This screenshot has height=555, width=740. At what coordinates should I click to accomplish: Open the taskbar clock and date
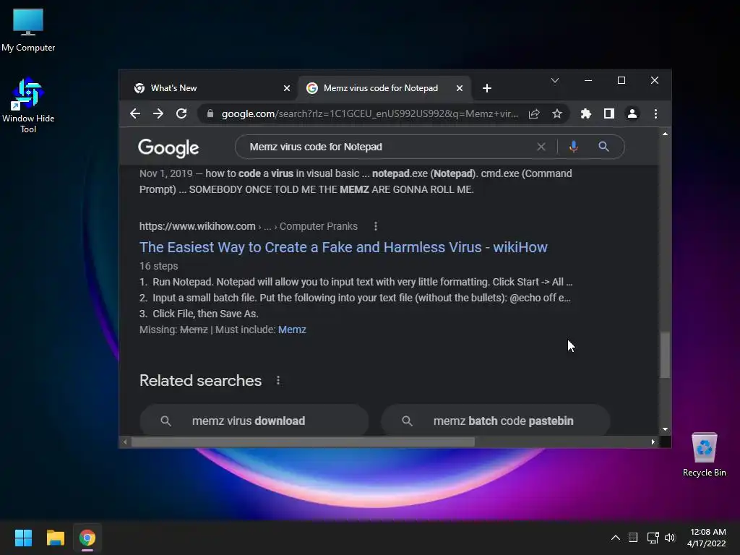point(707,538)
